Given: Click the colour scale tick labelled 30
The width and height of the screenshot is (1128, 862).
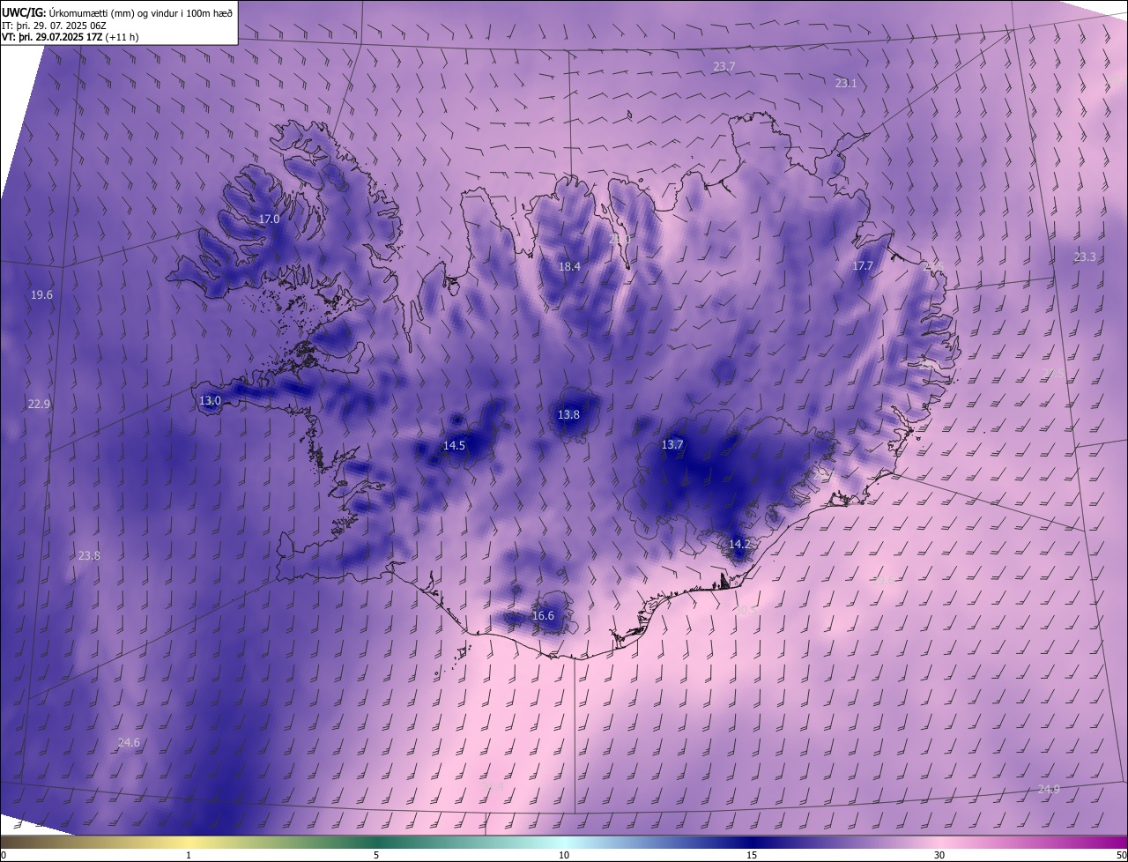Looking at the screenshot, I should pos(939,855).
